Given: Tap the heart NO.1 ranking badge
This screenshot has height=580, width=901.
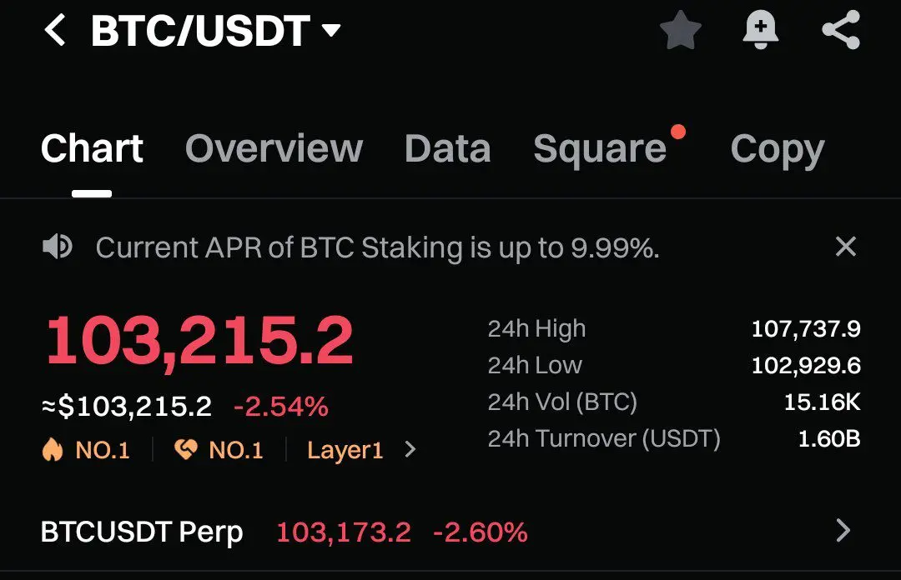Looking at the screenshot, I should 219,450.
